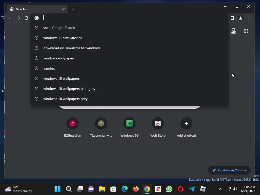260x195 pixels.
Task: Open the Chrome profile avatar menu
Action: coord(241,18)
